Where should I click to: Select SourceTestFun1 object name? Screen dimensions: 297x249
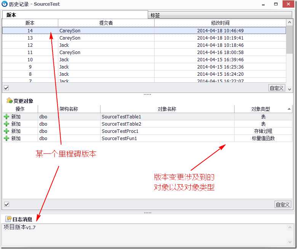click(x=119, y=138)
